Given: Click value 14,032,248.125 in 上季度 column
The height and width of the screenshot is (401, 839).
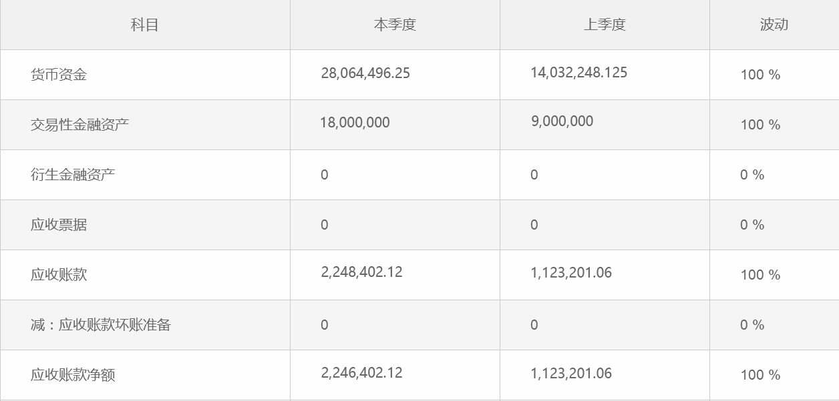Looking at the screenshot, I should tap(579, 73).
